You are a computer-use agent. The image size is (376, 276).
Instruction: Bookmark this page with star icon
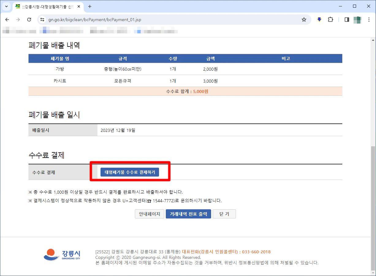tap(304, 20)
